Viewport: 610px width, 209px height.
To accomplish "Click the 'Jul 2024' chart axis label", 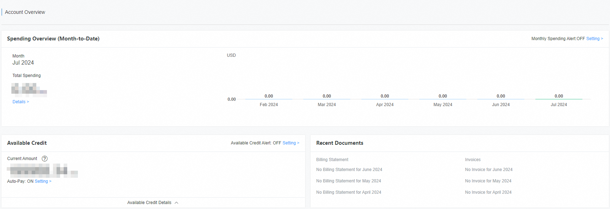I will click(558, 105).
